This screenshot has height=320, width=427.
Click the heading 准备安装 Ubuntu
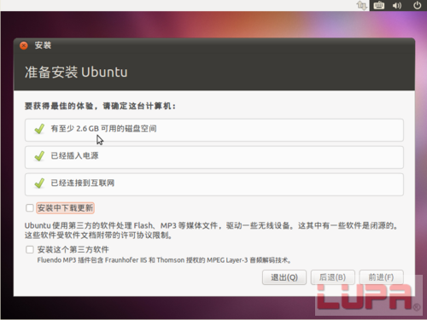pyautogui.click(x=76, y=72)
